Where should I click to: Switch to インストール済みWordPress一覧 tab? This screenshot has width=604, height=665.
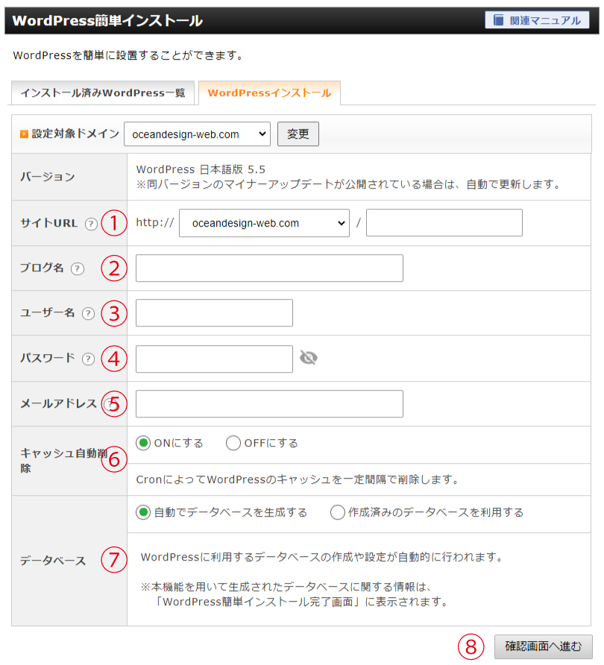(103, 93)
